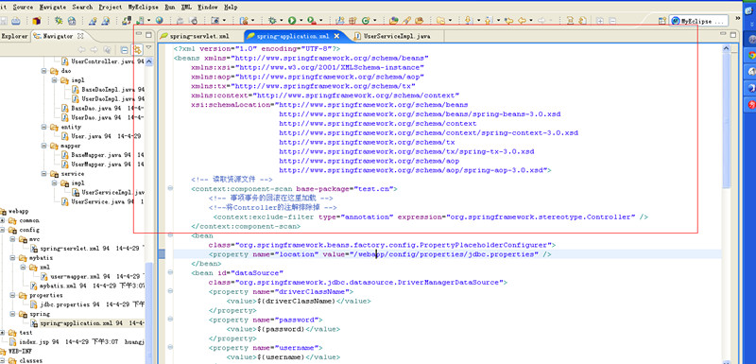Screen dimensions: 756x364
Task: Click the New Package cube icon
Action: [37, 21]
